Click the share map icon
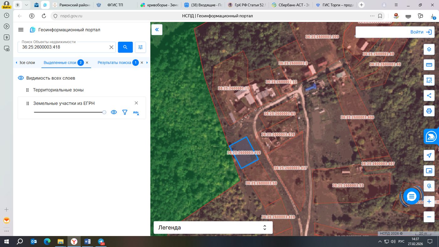Image resolution: width=439 pixels, height=247 pixels. click(429, 96)
